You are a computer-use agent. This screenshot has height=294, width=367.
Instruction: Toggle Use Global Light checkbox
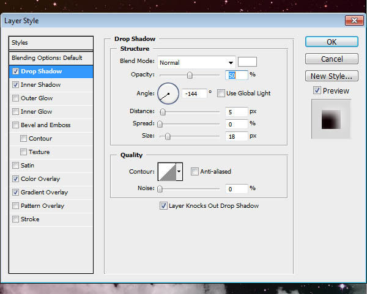(x=221, y=93)
